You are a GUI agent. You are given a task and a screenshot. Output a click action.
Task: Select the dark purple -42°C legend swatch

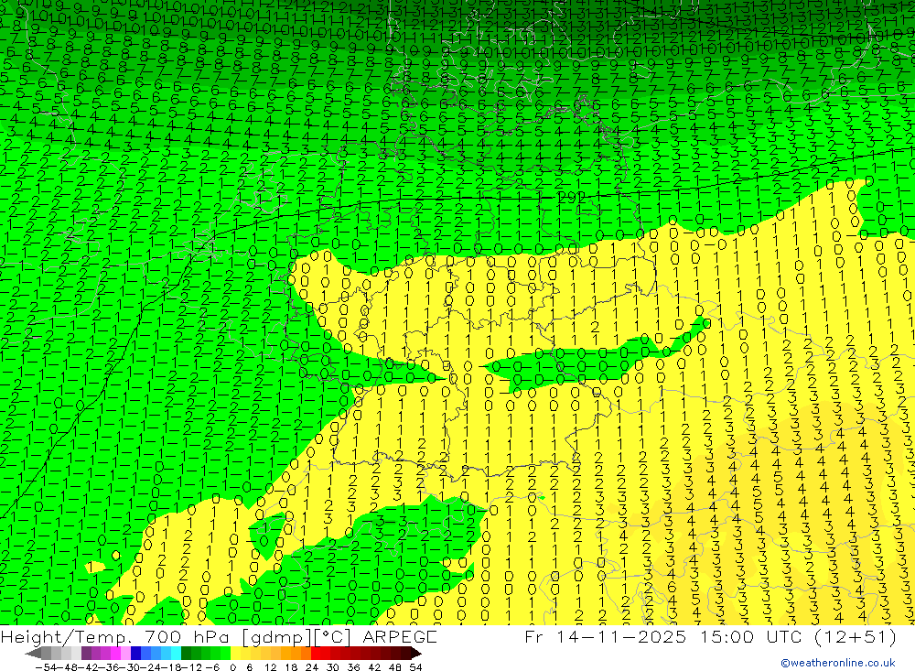pos(86,654)
